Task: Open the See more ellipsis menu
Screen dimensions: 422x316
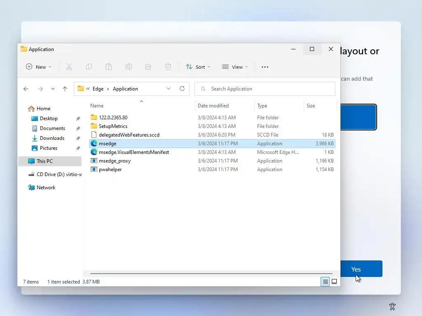Action: [x=265, y=67]
